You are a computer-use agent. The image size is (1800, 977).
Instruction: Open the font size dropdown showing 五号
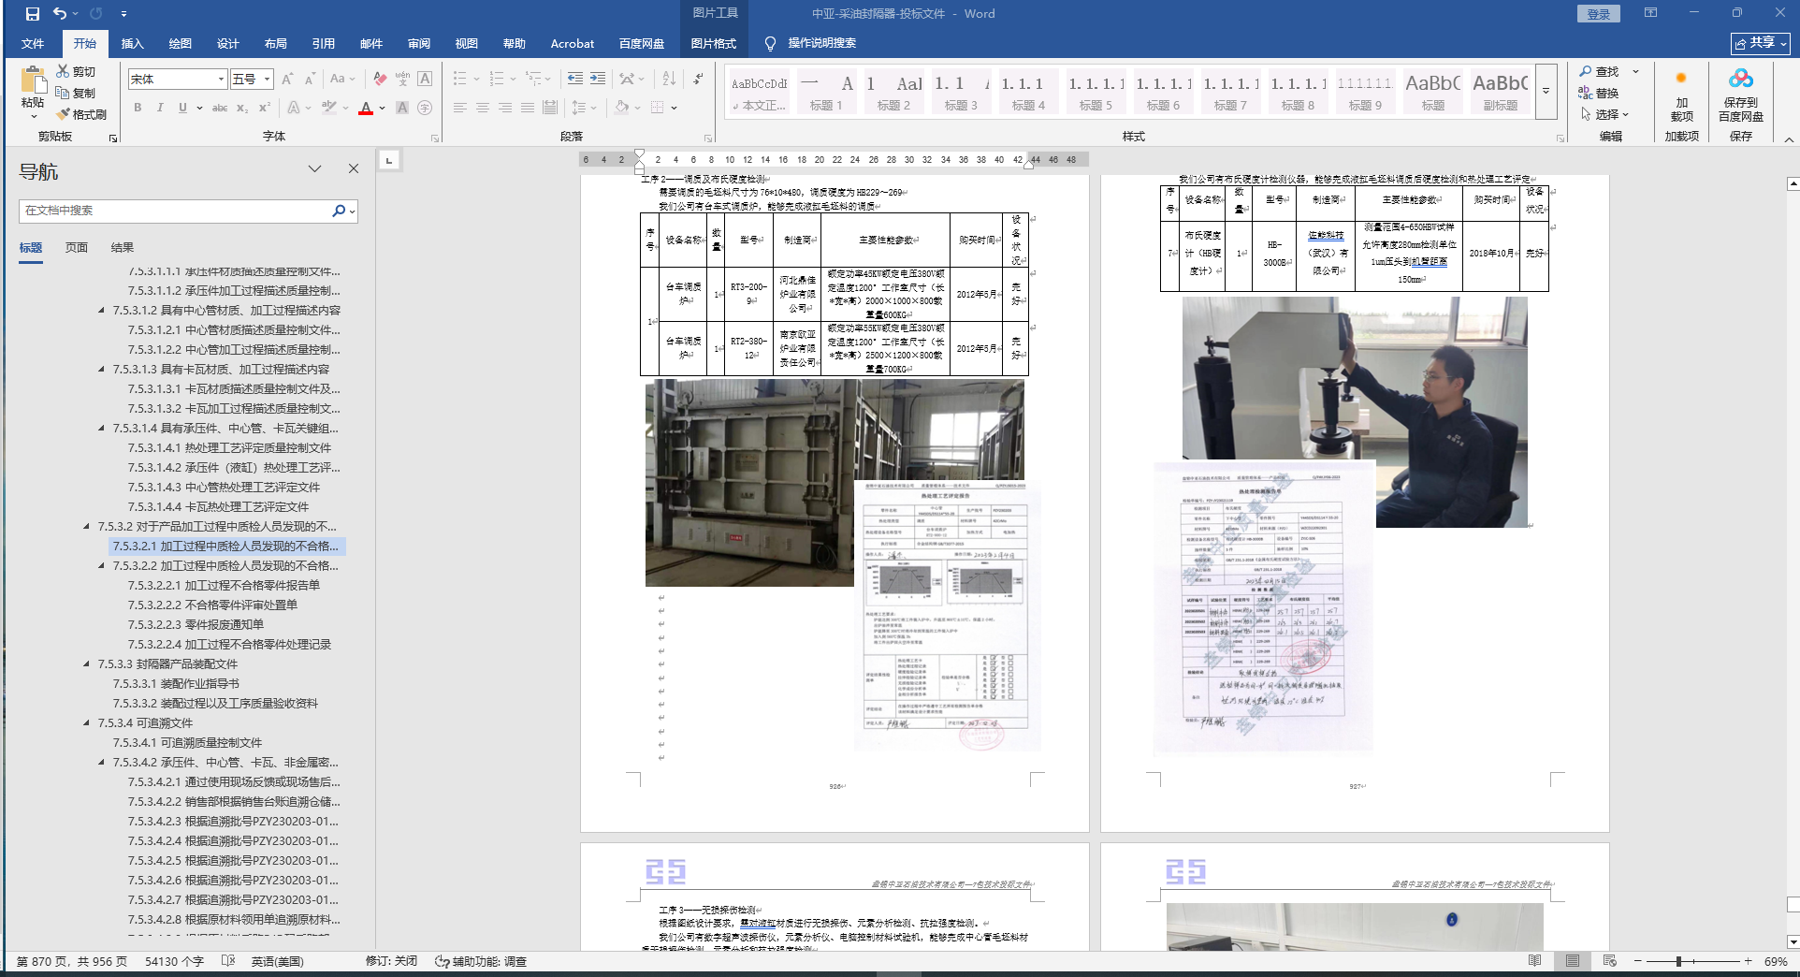(267, 80)
